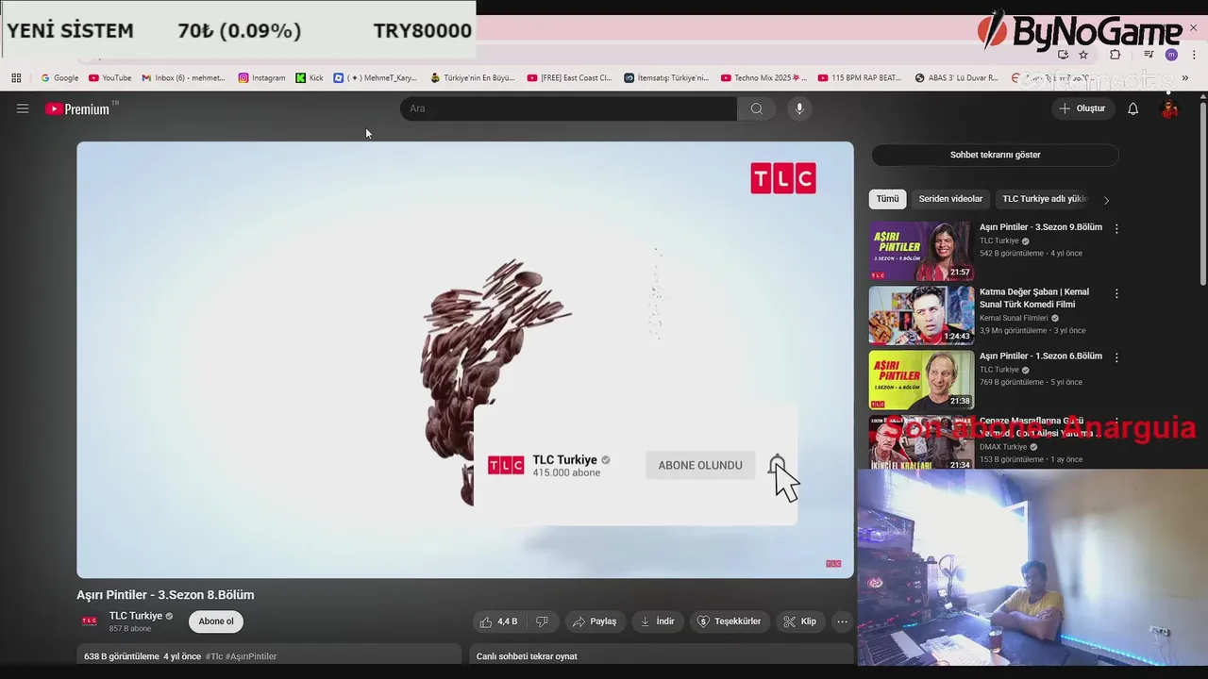Open the browser extensions puzzle icon
1208x679 pixels.
point(1115,55)
